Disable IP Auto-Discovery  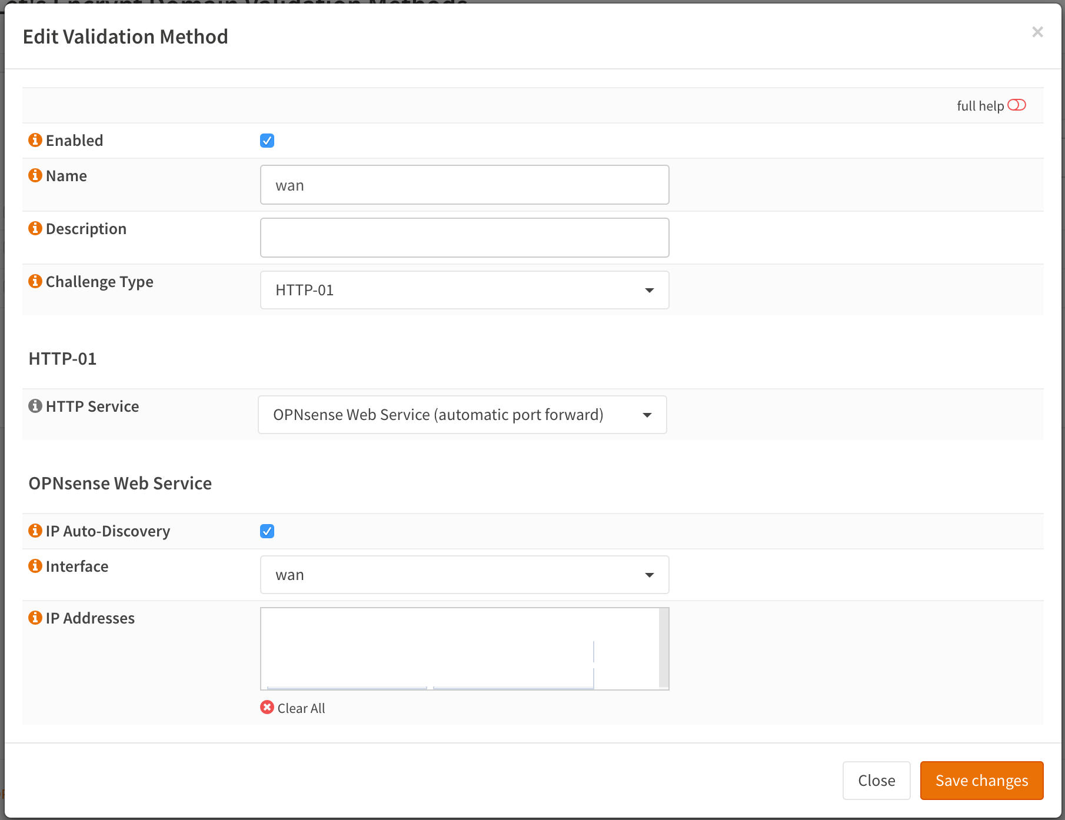(x=267, y=531)
